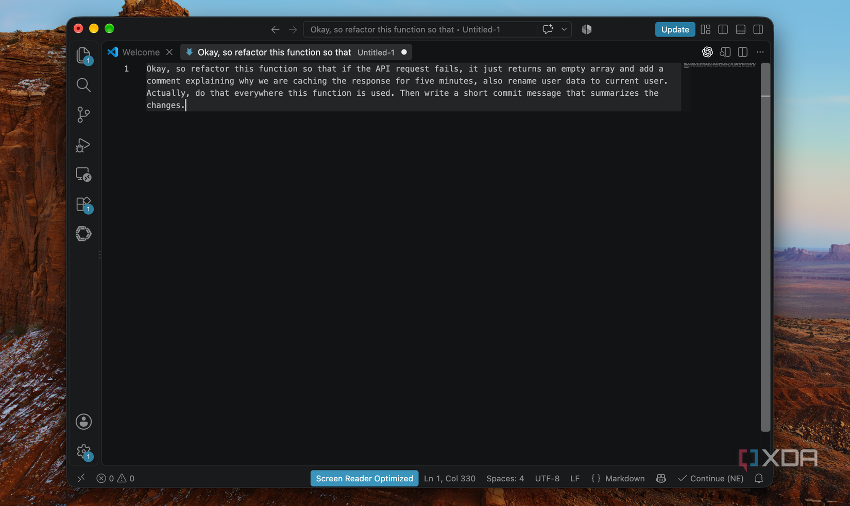The height and width of the screenshot is (506, 850).
Task: Click the command center search field
Action: [x=420, y=29]
